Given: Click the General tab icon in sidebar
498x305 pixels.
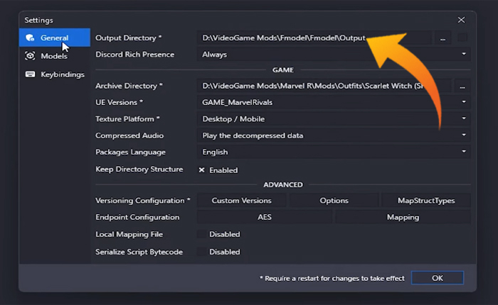Looking at the screenshot, I should coord(30,38).
